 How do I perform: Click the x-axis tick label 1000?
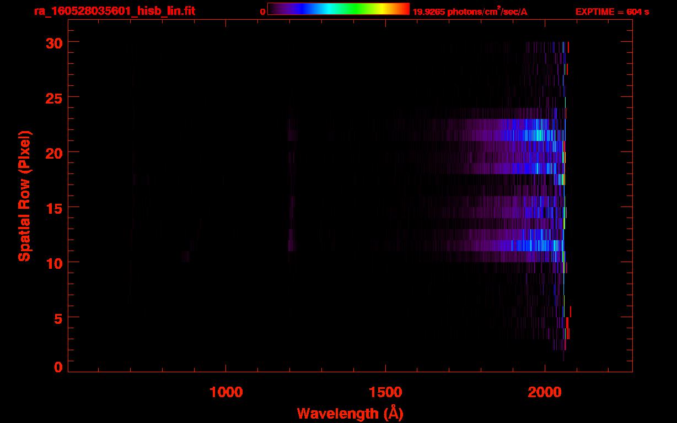pos(225,392)
